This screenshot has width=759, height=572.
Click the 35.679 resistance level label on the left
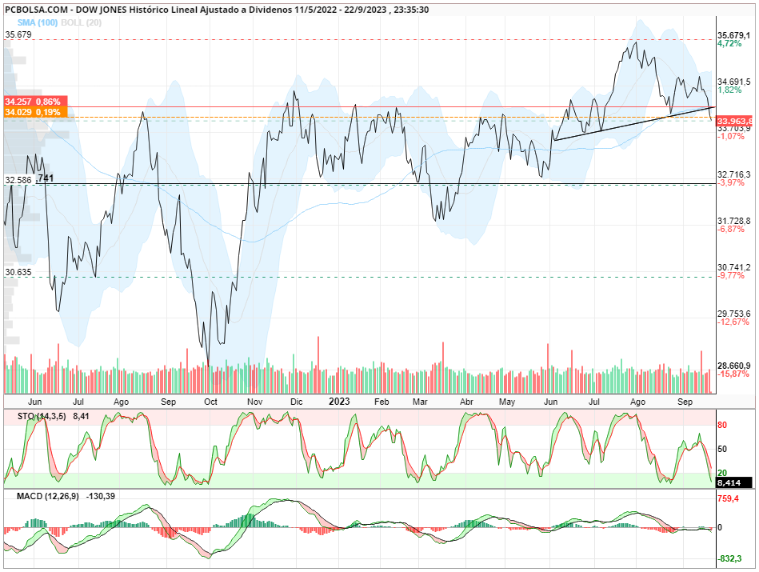coord(18,34)
